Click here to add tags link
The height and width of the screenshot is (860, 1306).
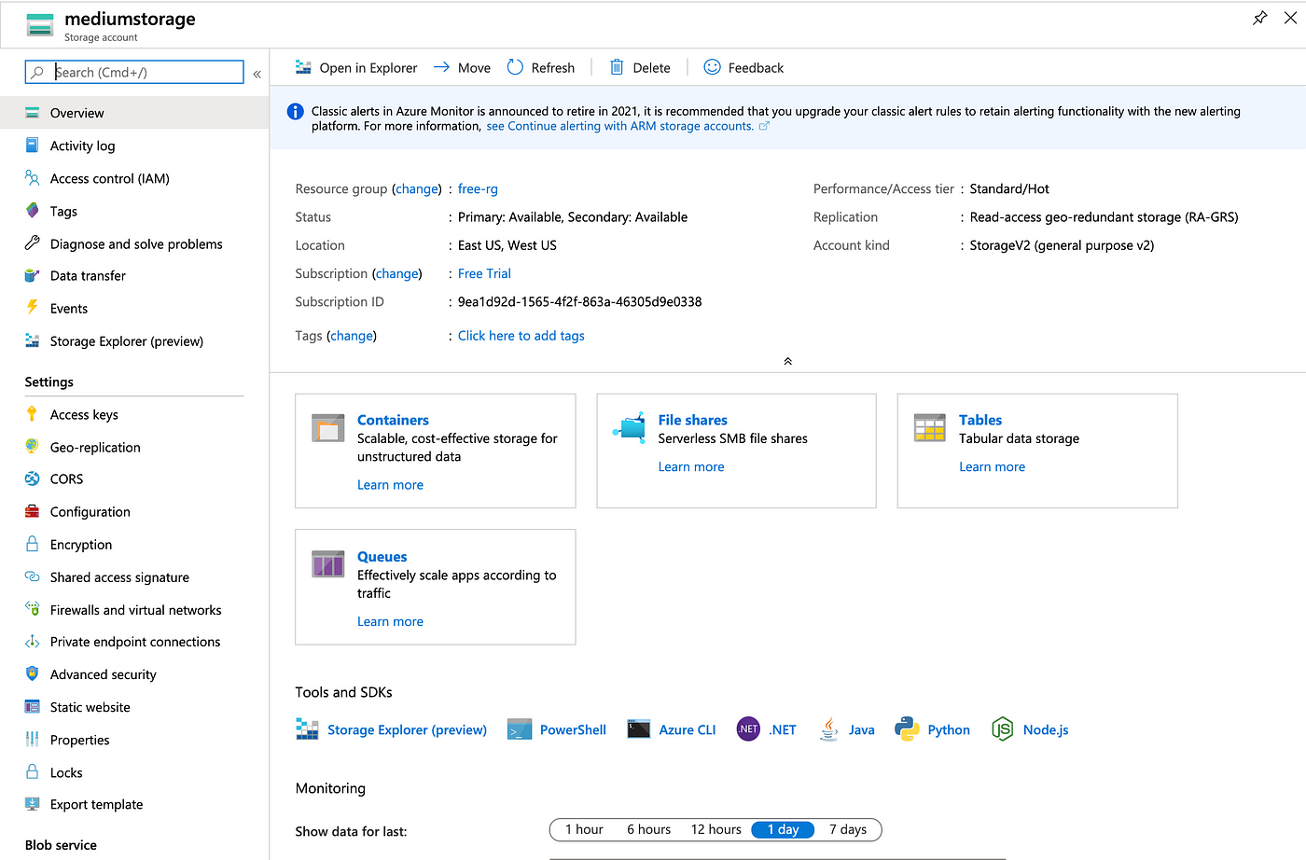pyautogui.click(x=521, y=336)
